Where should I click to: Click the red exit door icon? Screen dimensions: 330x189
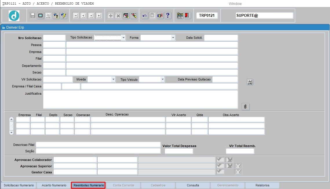pyautogui.click(x=187, y=16)
